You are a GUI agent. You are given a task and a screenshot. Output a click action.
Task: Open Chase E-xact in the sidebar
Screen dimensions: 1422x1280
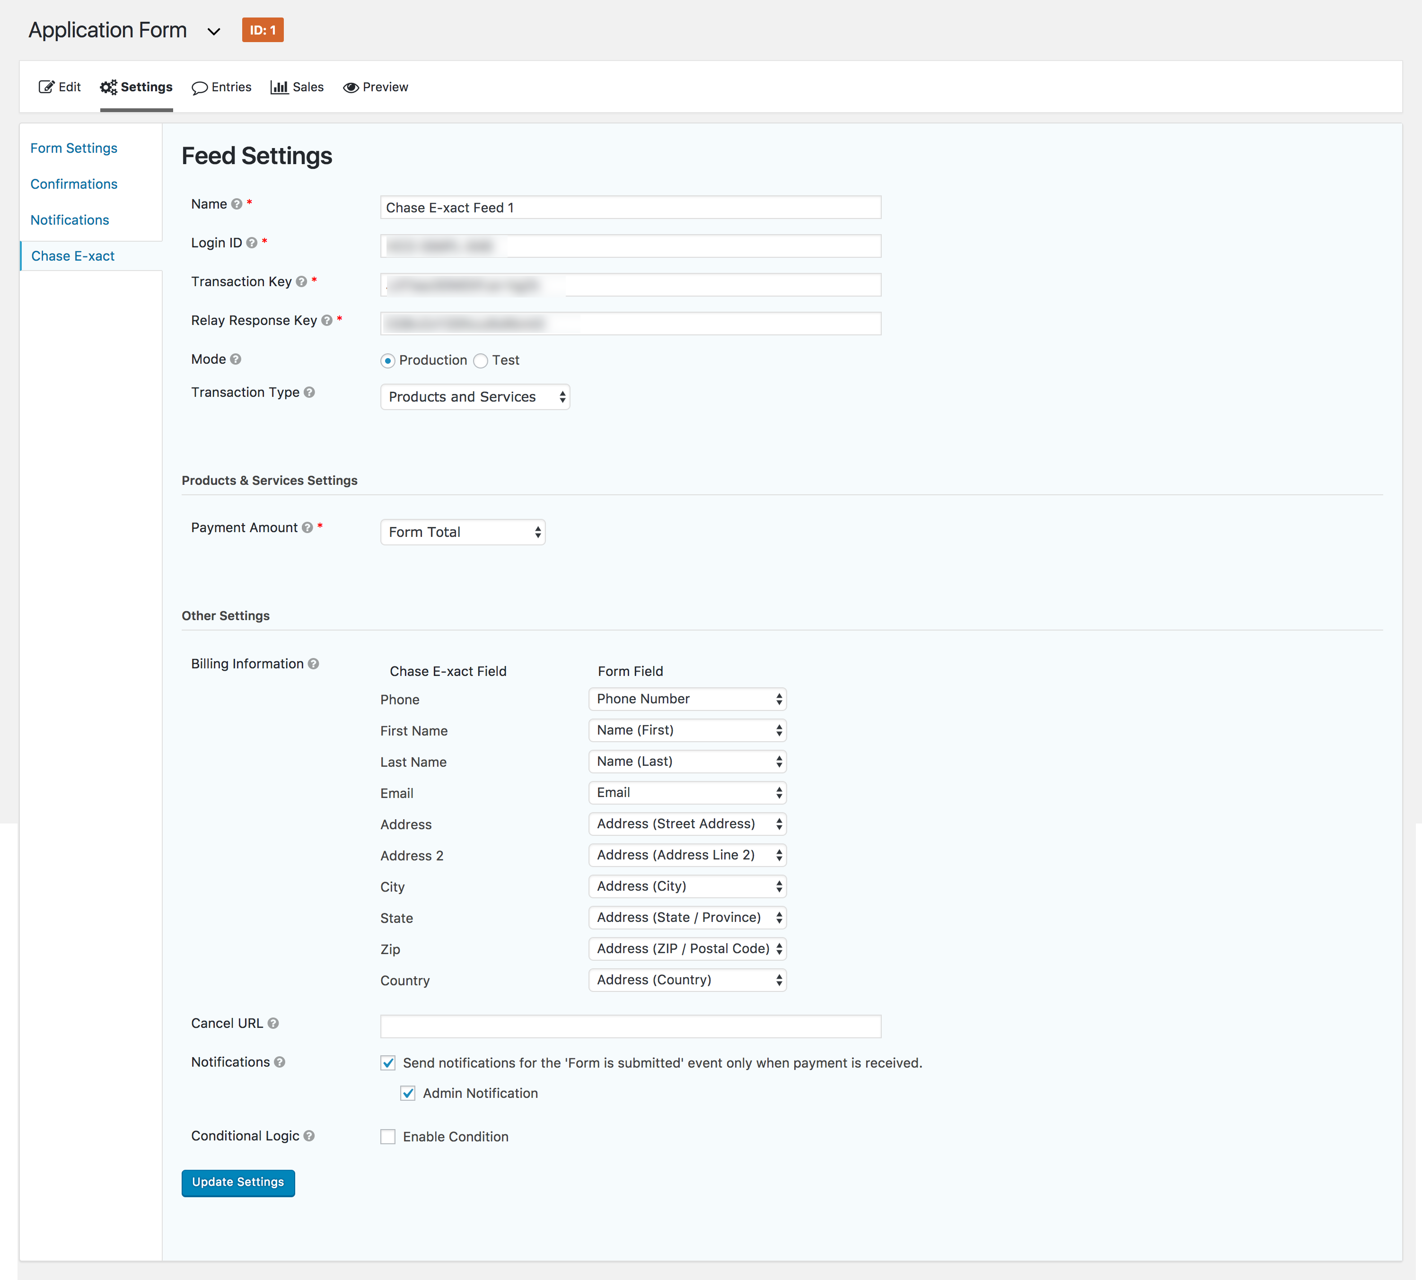73,256
